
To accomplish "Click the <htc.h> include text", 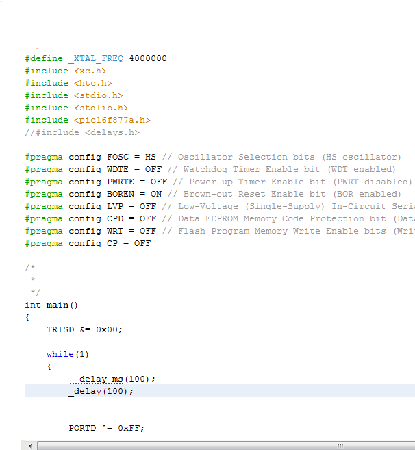I will point(92,84).
